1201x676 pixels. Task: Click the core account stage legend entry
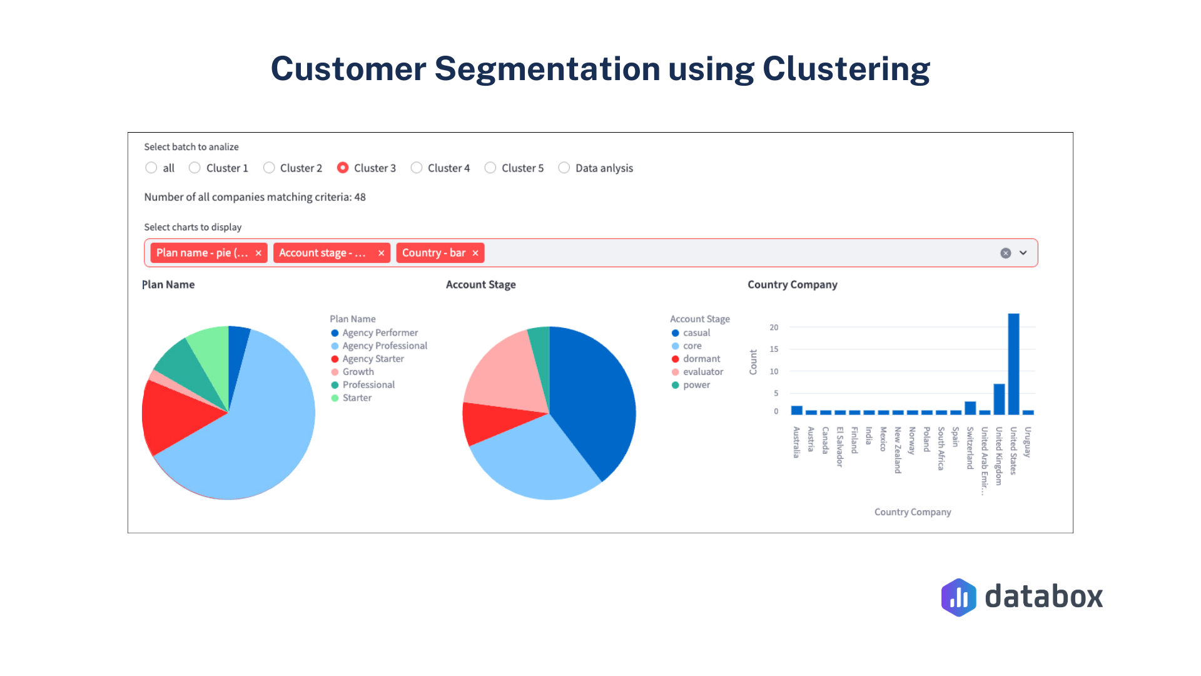pos(686,346)
